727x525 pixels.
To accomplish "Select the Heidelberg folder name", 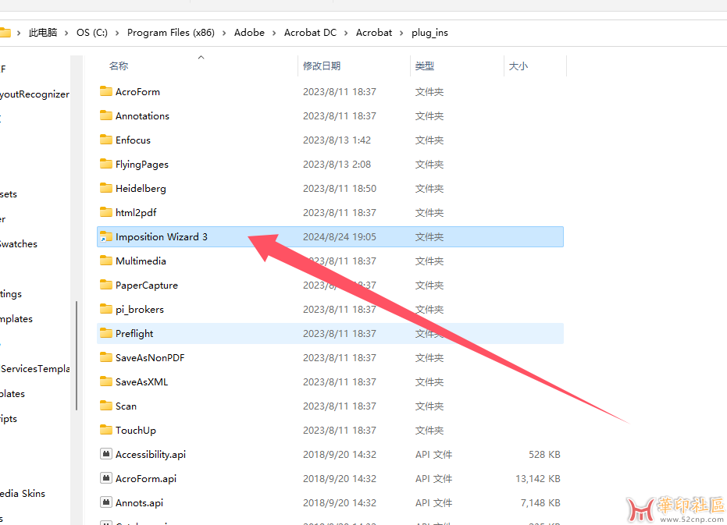I will (x=141, y=188).
